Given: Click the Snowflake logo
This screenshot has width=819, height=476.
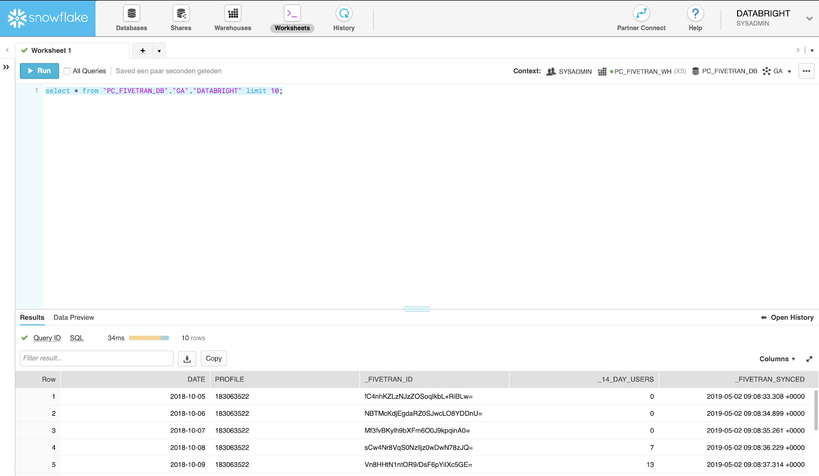Looking at the screenshot, I should tap(48, 18).
